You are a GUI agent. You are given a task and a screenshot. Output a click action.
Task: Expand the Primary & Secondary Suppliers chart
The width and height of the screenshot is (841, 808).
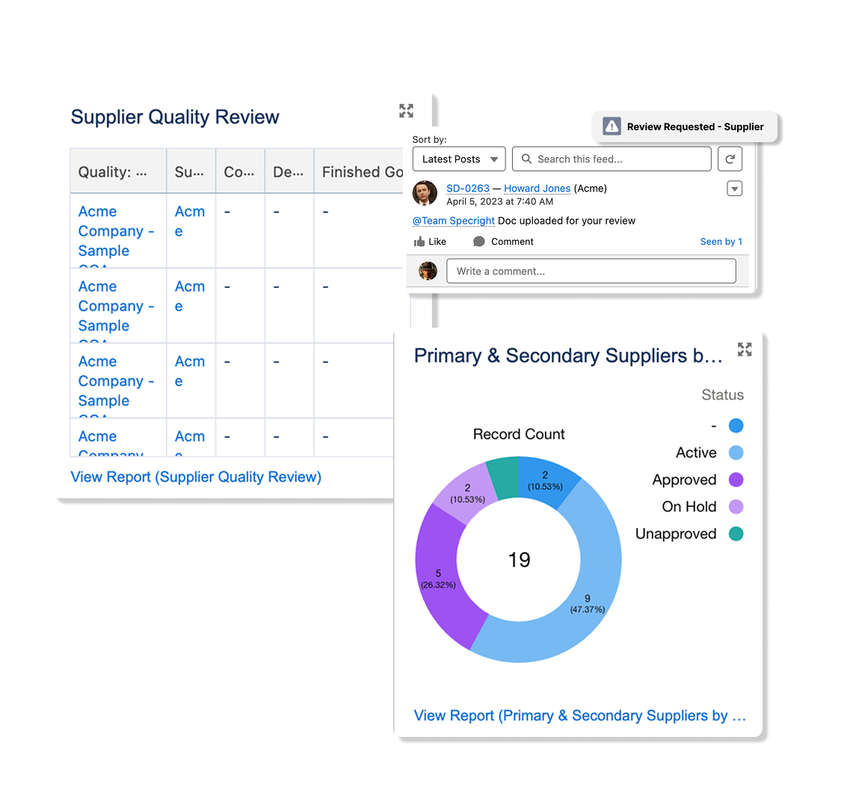(745, 349)
